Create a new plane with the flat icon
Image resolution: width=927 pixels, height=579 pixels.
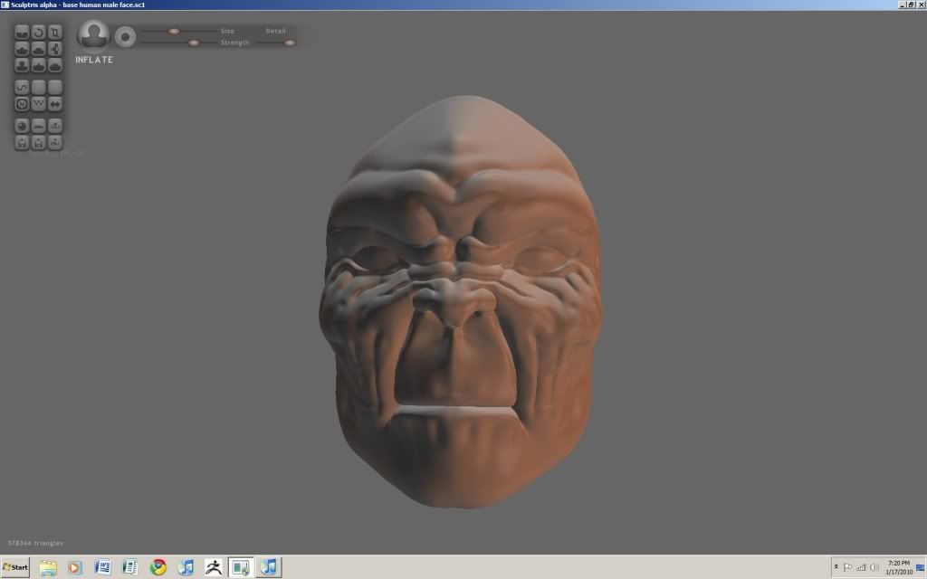(38, 126)
